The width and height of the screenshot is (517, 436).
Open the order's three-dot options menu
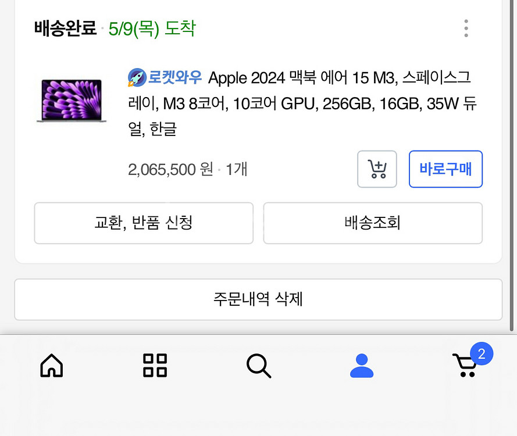point(466,28)
